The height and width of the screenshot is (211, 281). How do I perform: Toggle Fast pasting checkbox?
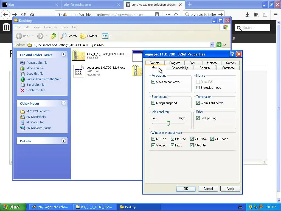click(198, 118)
